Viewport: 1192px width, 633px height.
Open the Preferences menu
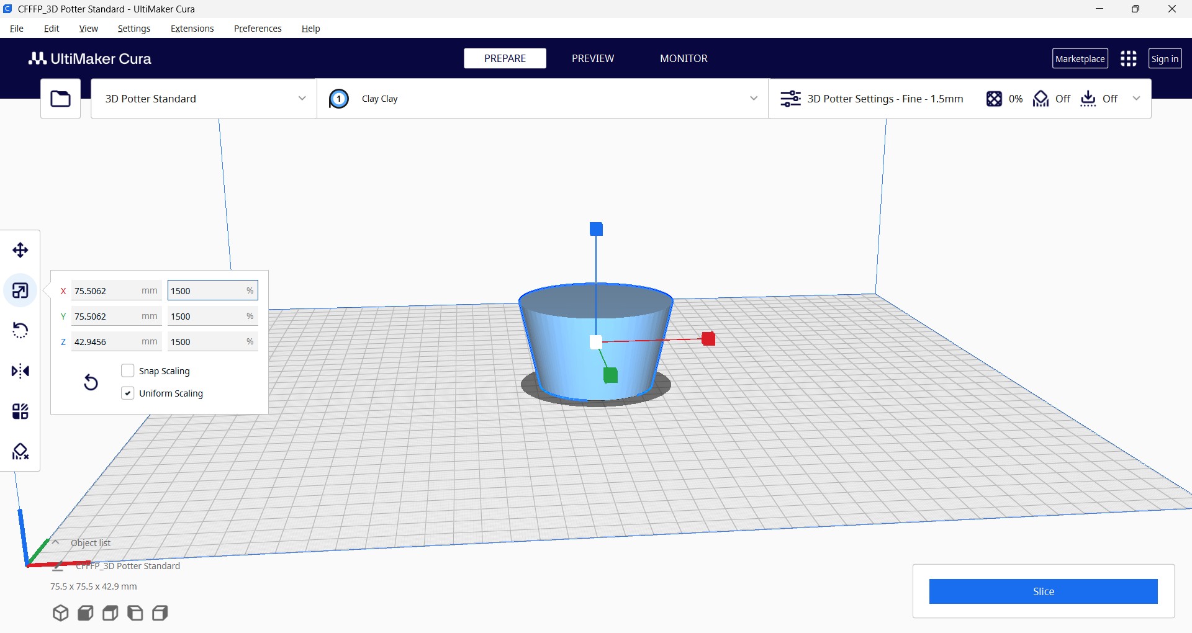[258, 29]
